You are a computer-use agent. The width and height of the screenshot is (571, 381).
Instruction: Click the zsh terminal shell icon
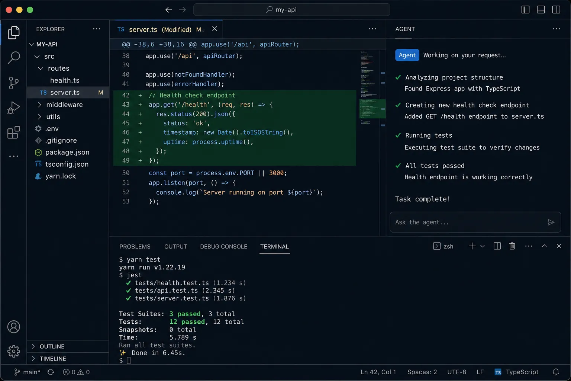(x=437, y=246)
